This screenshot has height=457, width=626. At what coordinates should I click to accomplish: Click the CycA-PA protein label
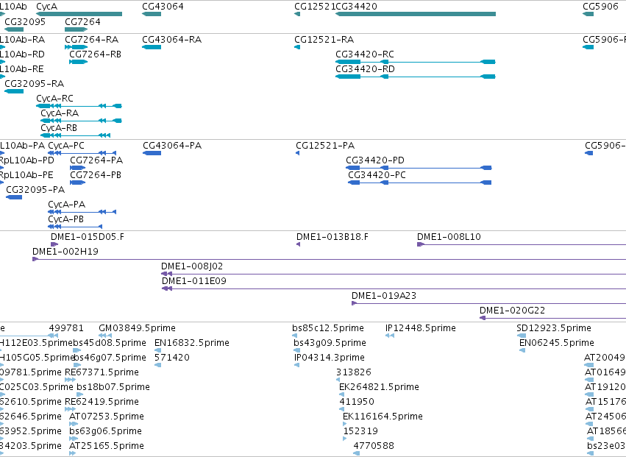(67, 205)
